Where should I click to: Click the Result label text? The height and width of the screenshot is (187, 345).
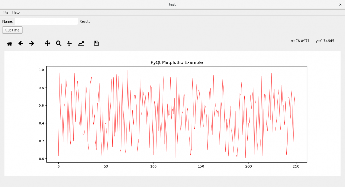point(84,21)
